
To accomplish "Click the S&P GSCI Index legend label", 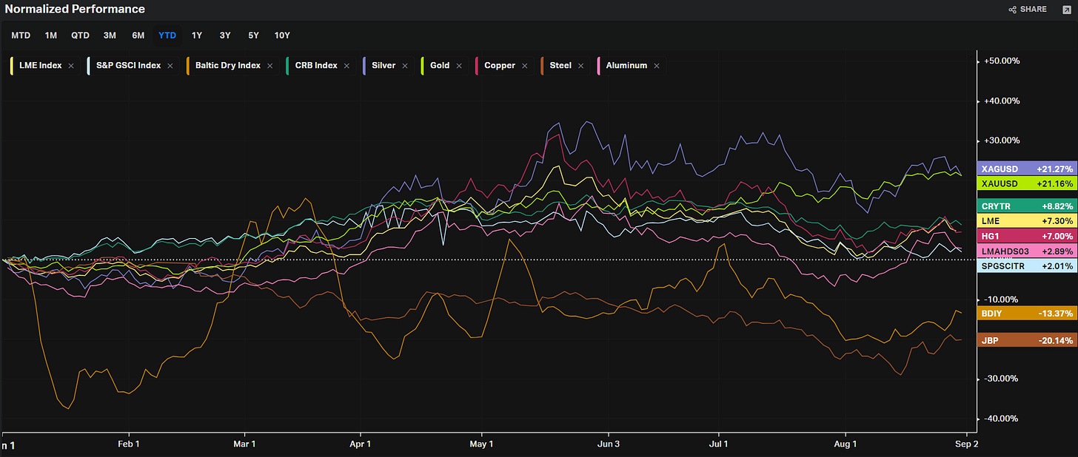I will [128, 66].
